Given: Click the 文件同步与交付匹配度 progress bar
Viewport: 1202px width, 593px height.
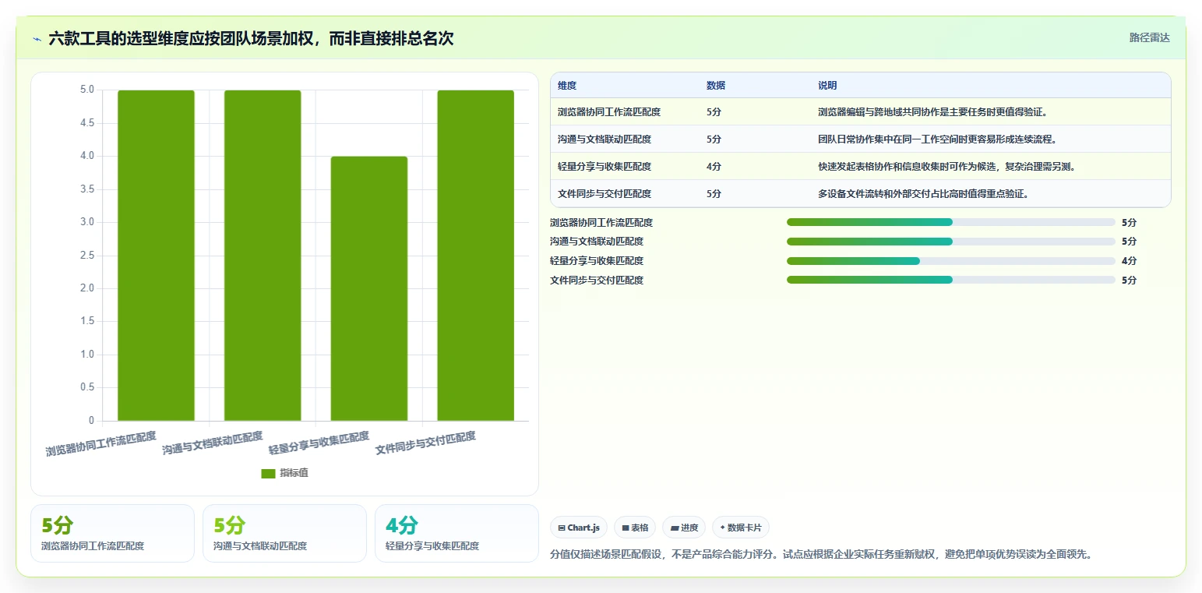Looking at the screenshot, I should [951, 280].
